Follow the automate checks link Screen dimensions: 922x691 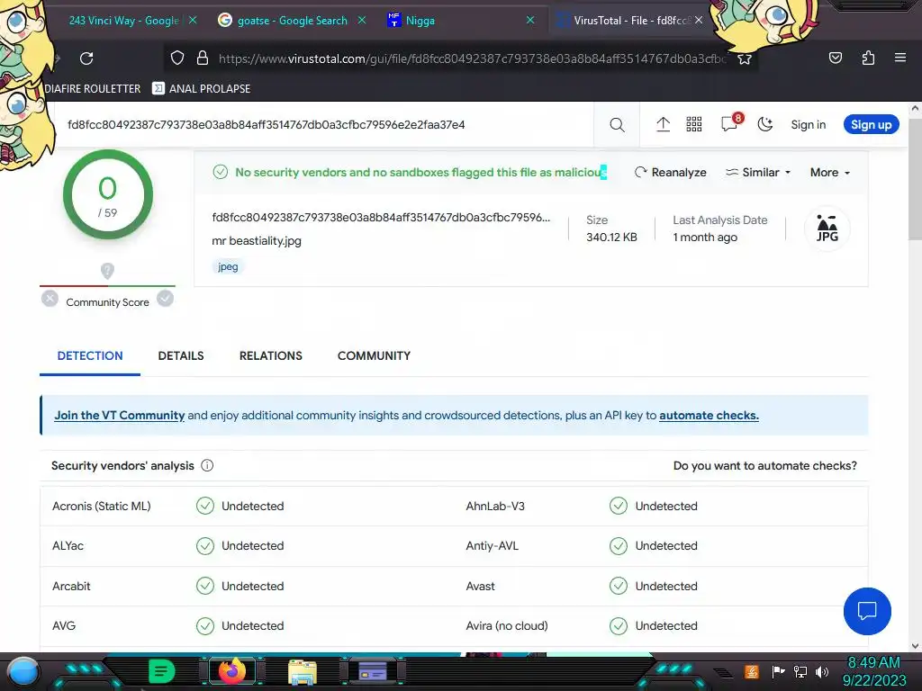tap(709, 416)
